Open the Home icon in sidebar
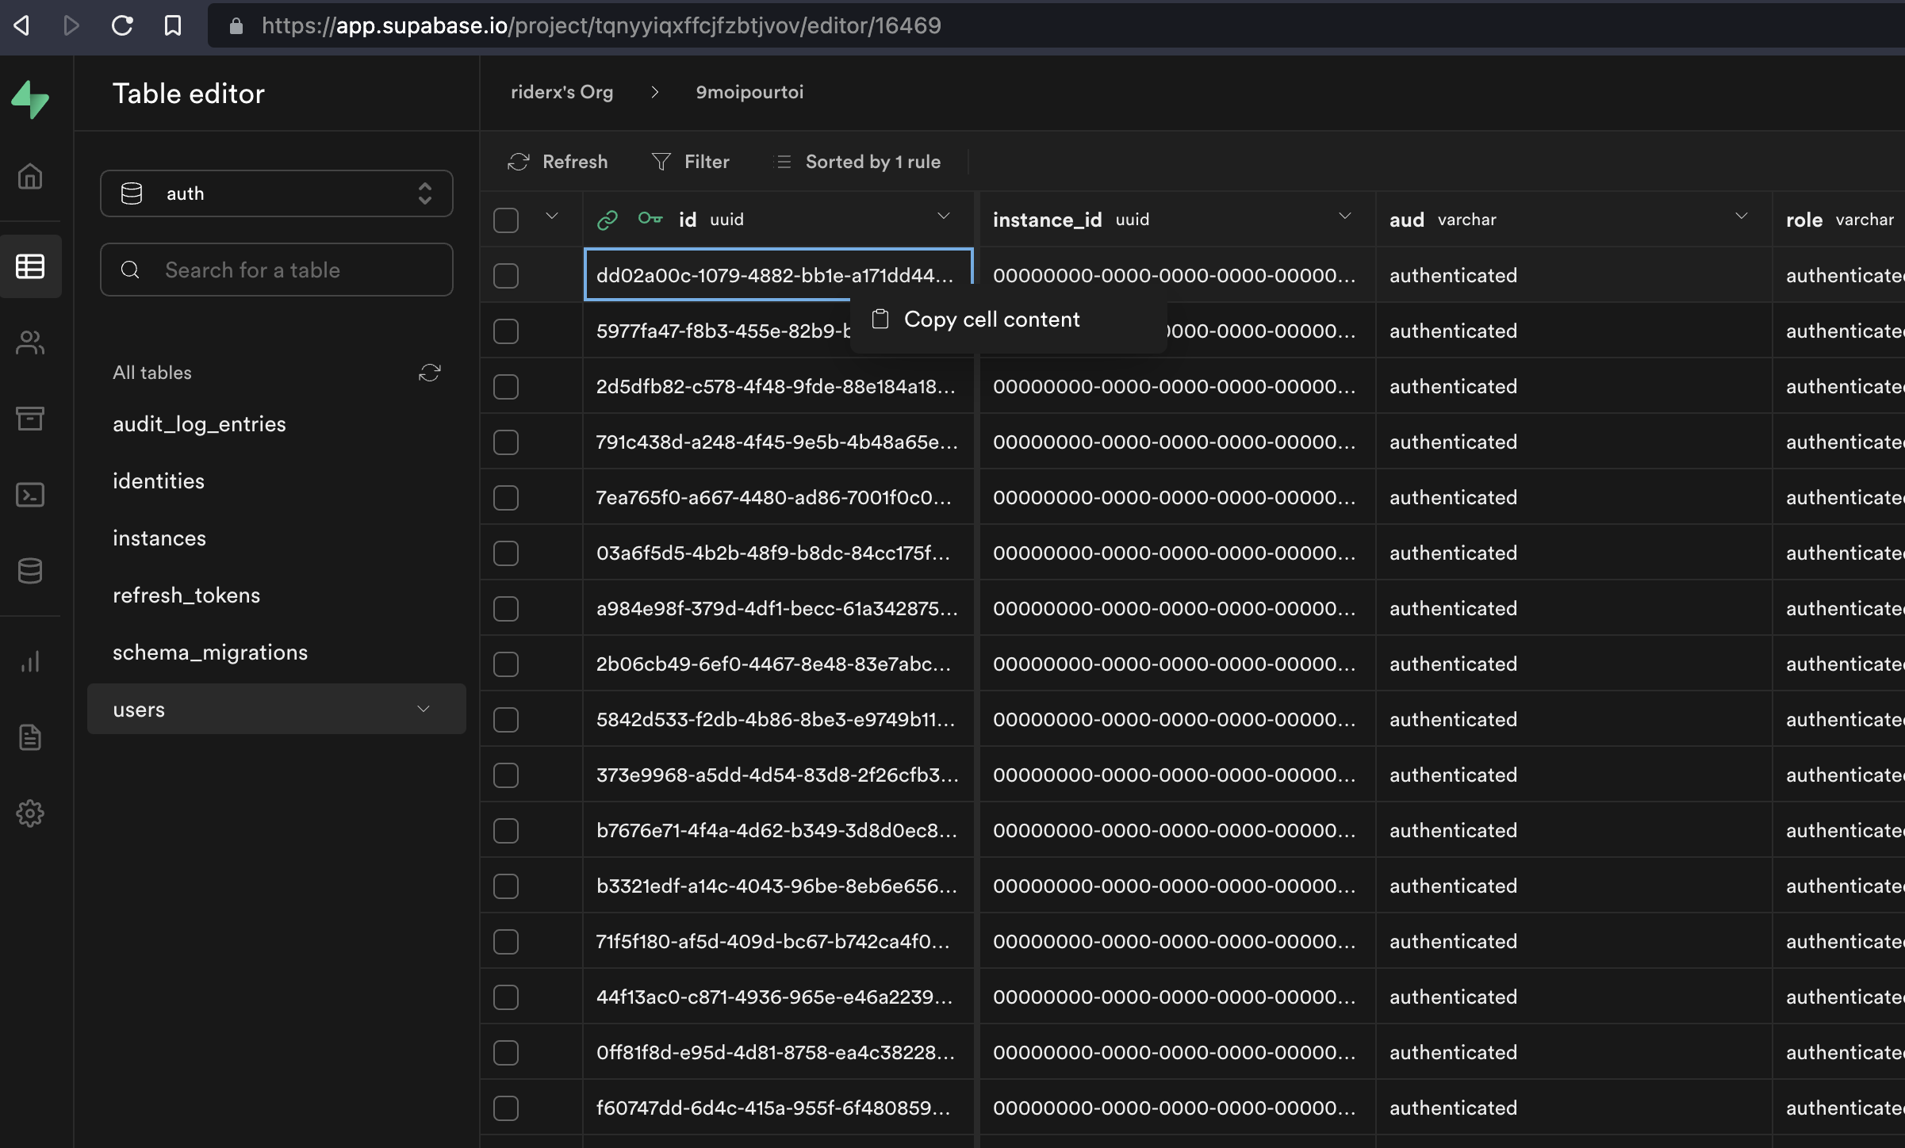 point(30,176)
